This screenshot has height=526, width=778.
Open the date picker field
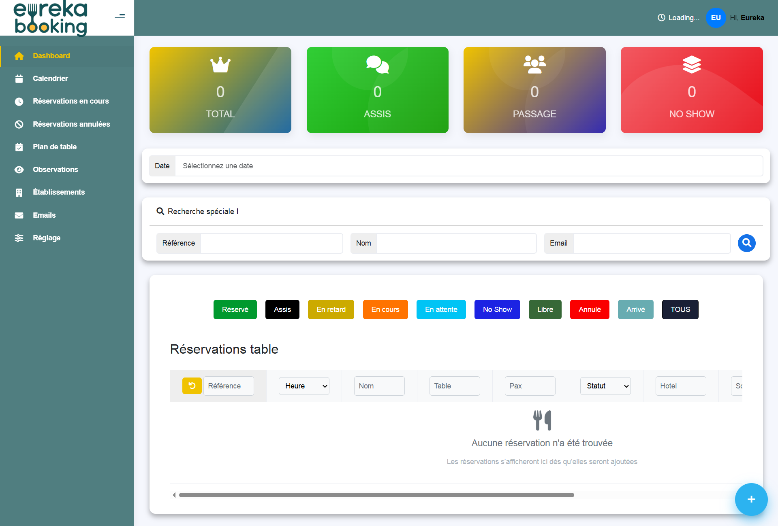[x=468, y=166]
